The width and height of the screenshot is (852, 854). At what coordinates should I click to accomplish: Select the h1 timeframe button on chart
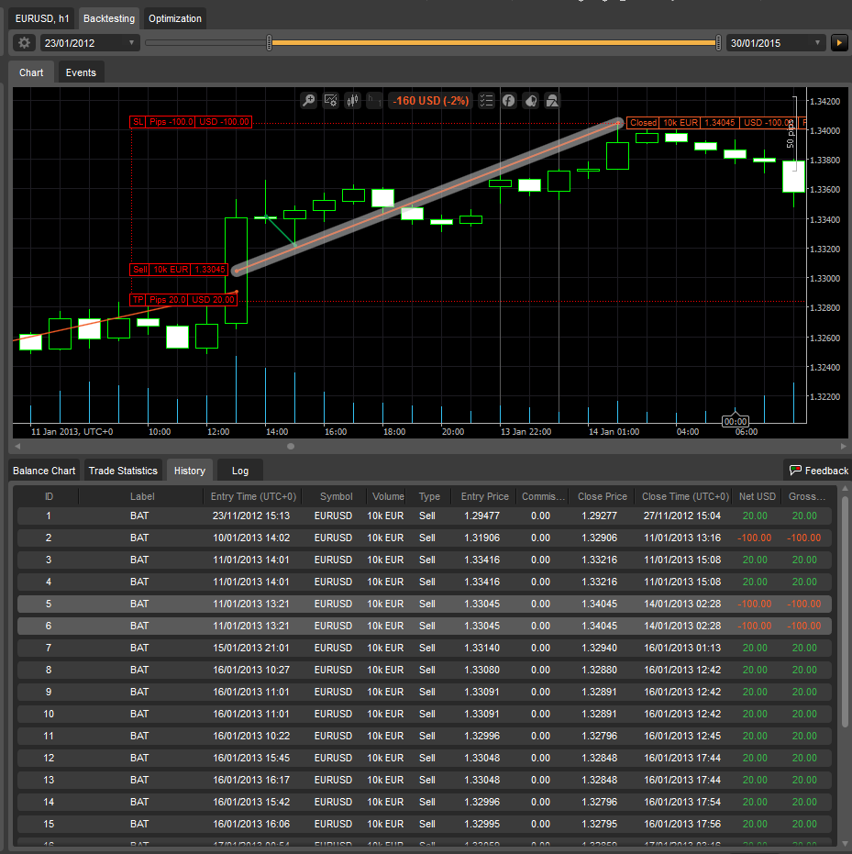[x=374, y=101]
